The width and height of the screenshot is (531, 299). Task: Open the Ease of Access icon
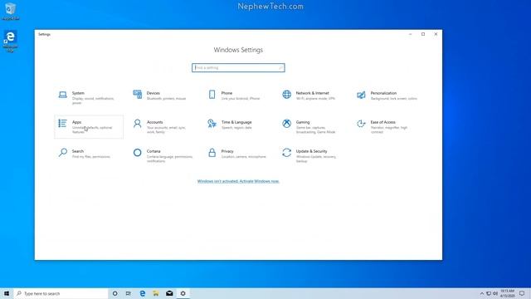pyautogui.click(x=362, y=124)
